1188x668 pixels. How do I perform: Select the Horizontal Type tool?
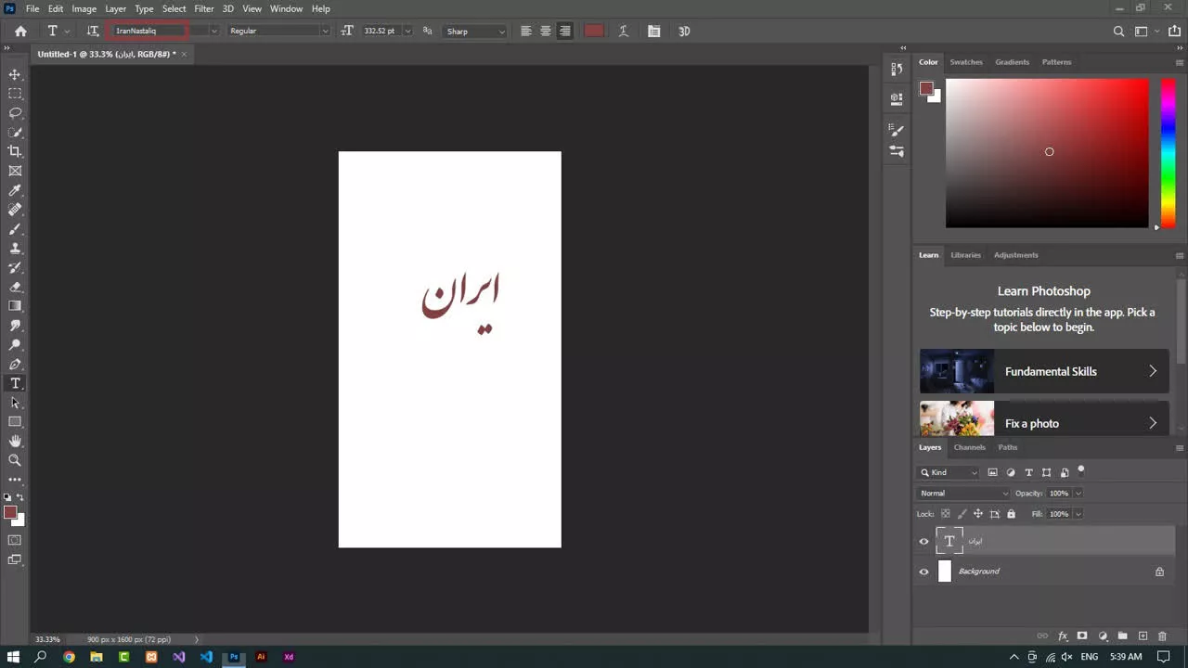click(x=15, y=383)
